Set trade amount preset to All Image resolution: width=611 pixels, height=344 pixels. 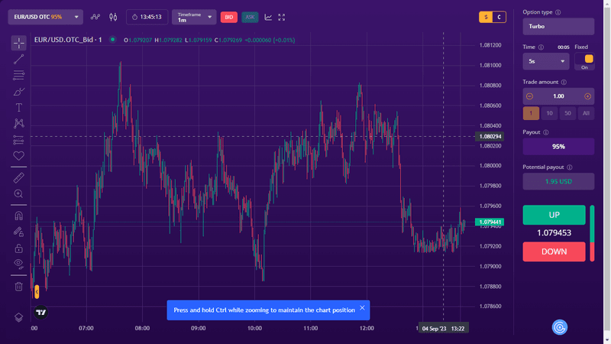point(586,113)
